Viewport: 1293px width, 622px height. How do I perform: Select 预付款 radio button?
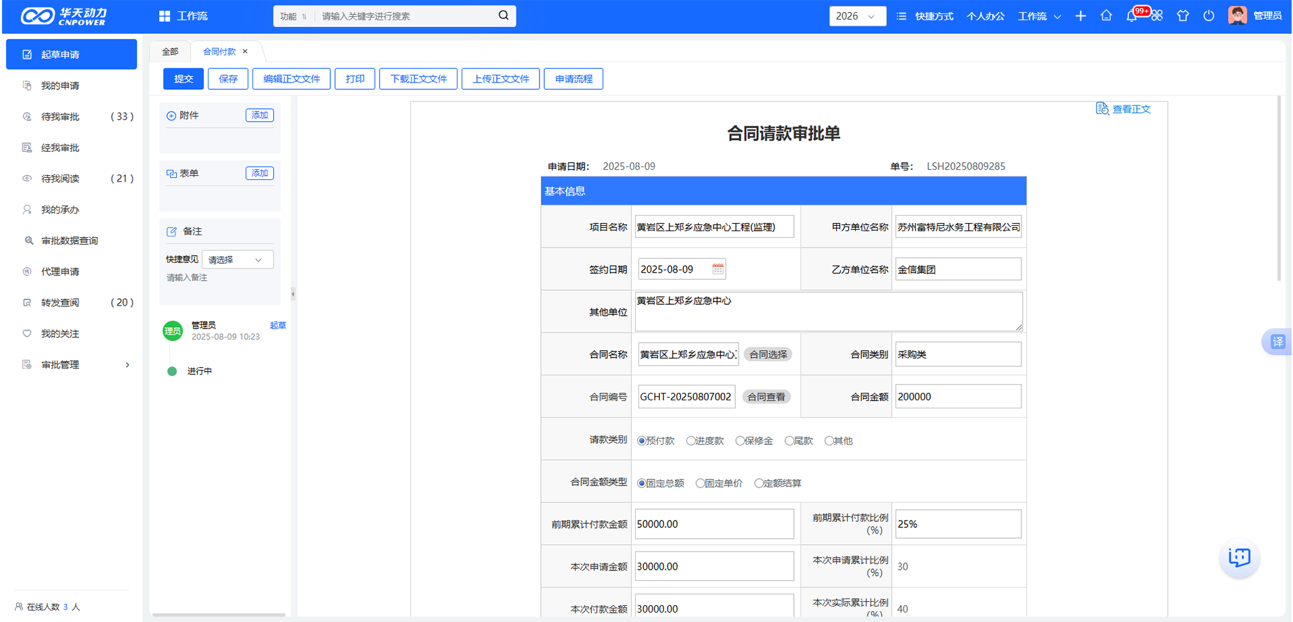[x=641, y=441]
